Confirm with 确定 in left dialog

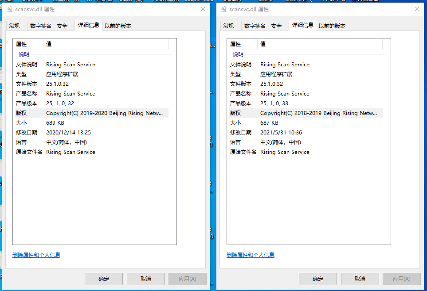click(104, 279)
